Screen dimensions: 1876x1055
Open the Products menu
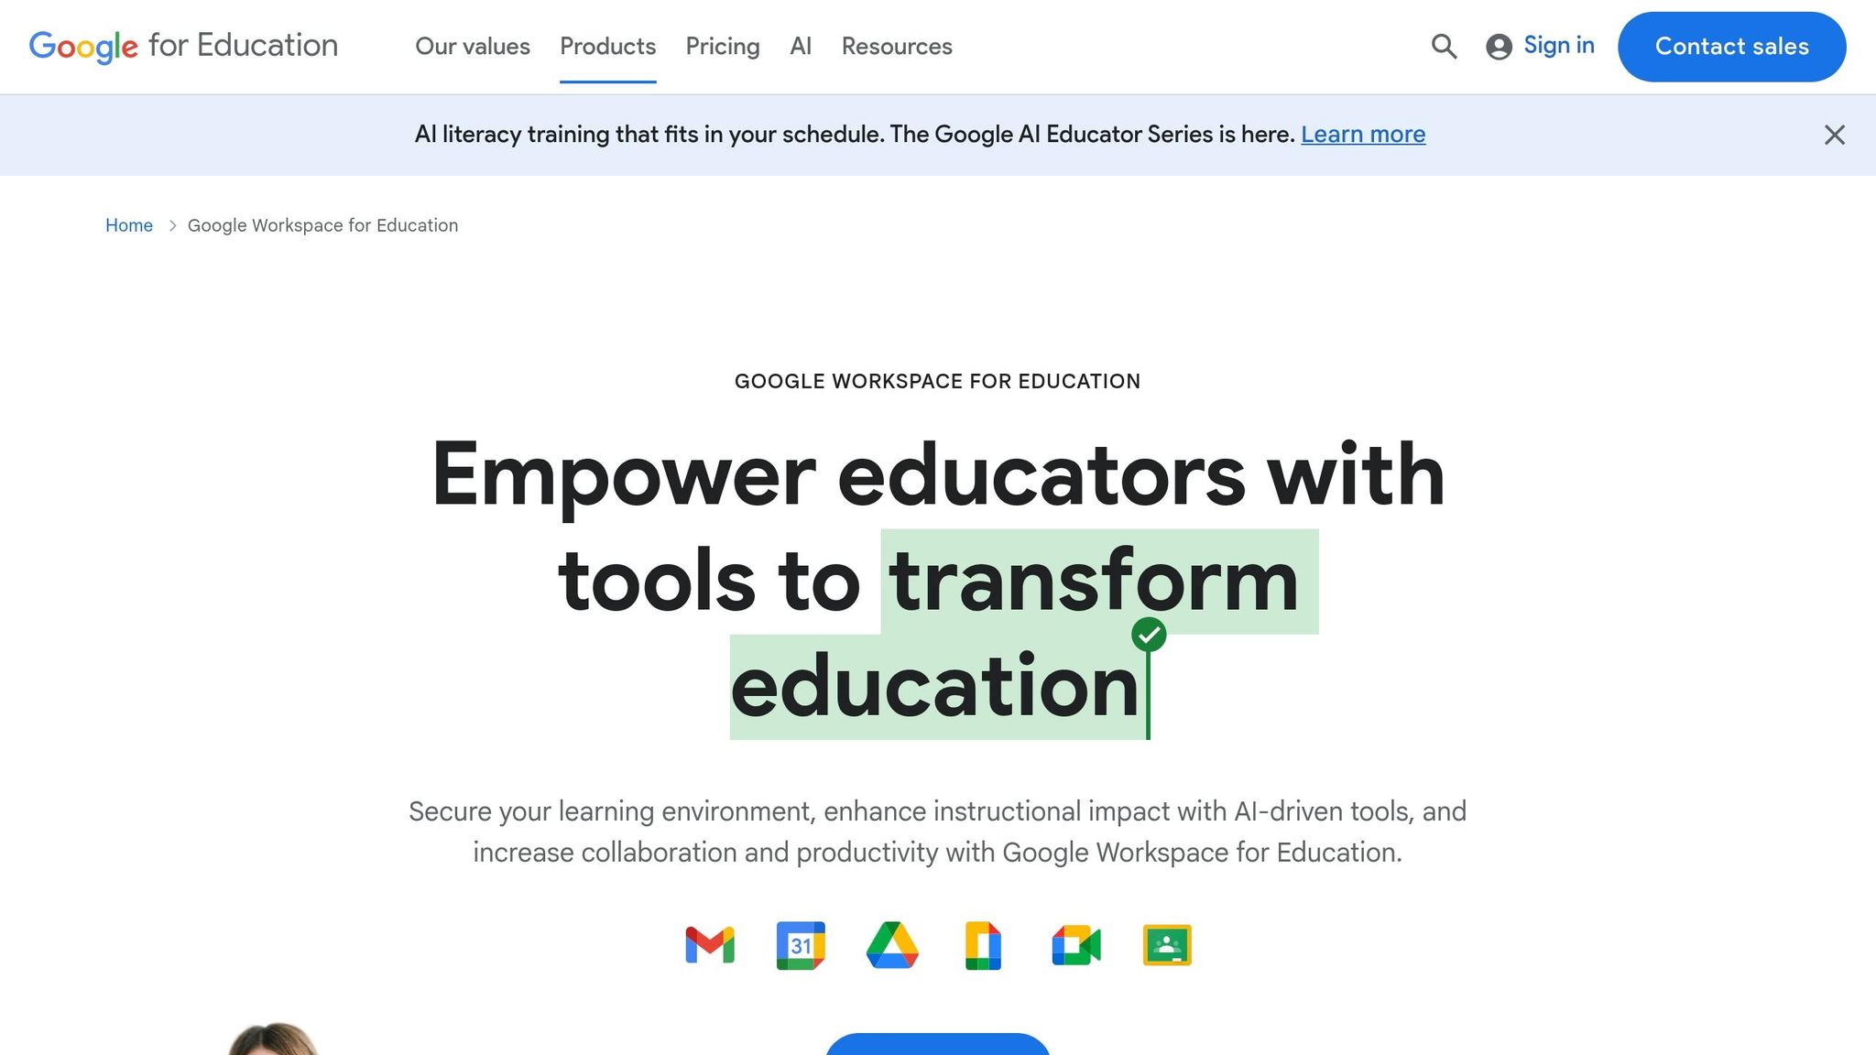608,47
